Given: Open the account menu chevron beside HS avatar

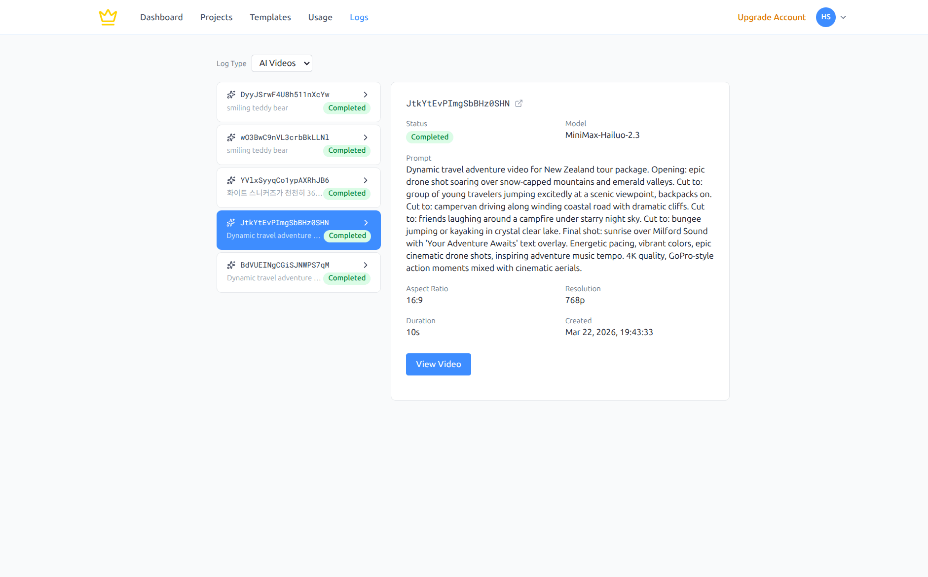Looking at the screenshot, I should (843, 17).
